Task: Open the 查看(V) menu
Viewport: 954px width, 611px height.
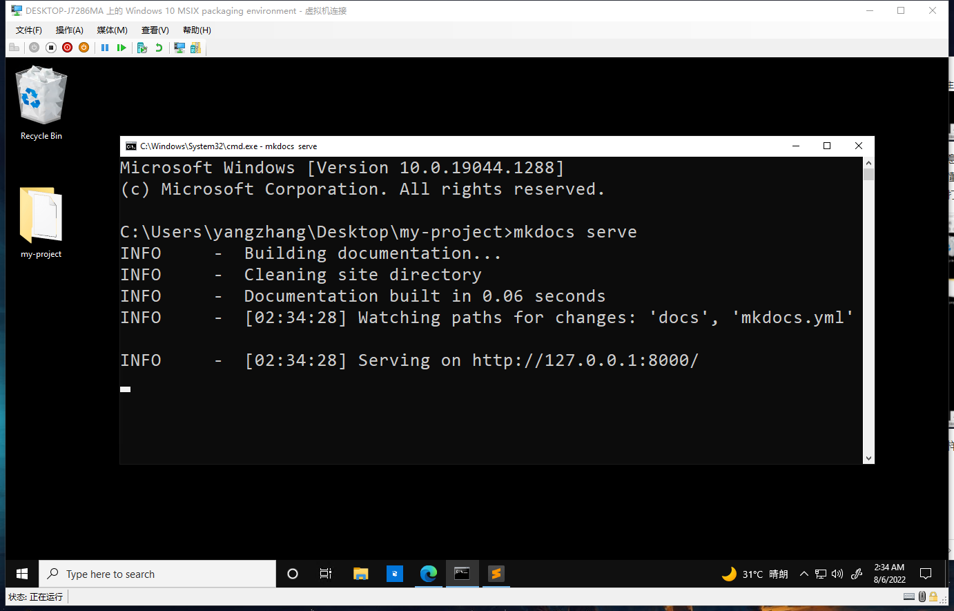Action: coord(155,30)
